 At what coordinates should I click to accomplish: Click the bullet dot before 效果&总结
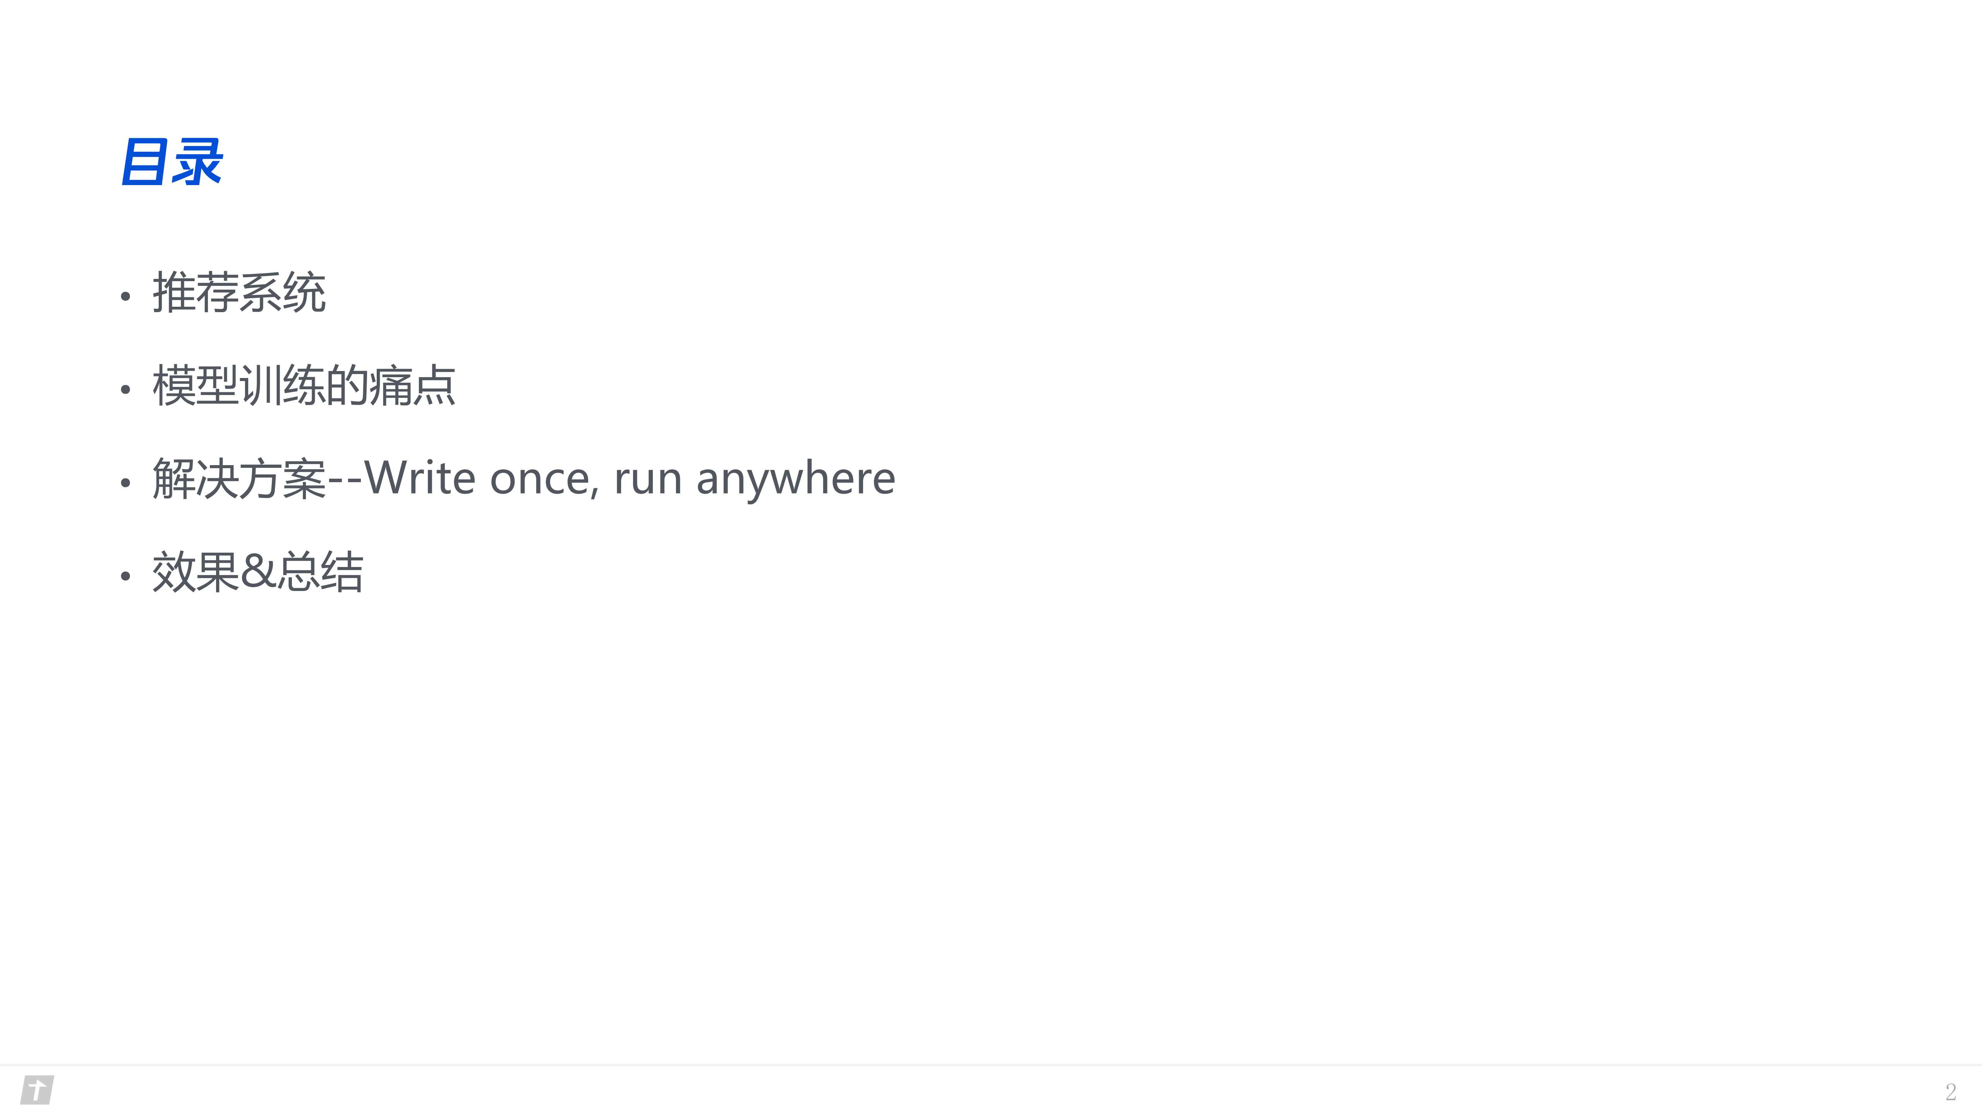point(125,576)
